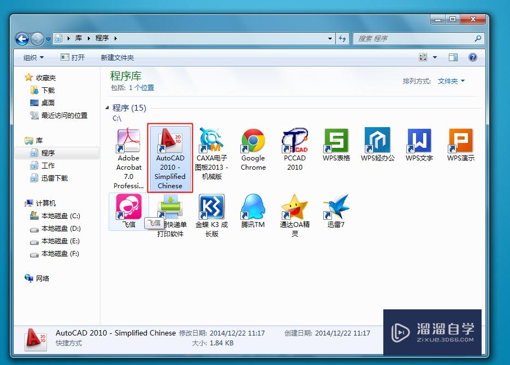Open the address bar history dropdown
The image size is (510, 365).
(x=330, y=38)
